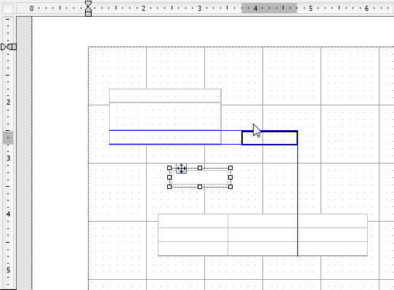Screen dimensions: 394x290
Task: Click the top row of the upper-left control
Action: 165,95
